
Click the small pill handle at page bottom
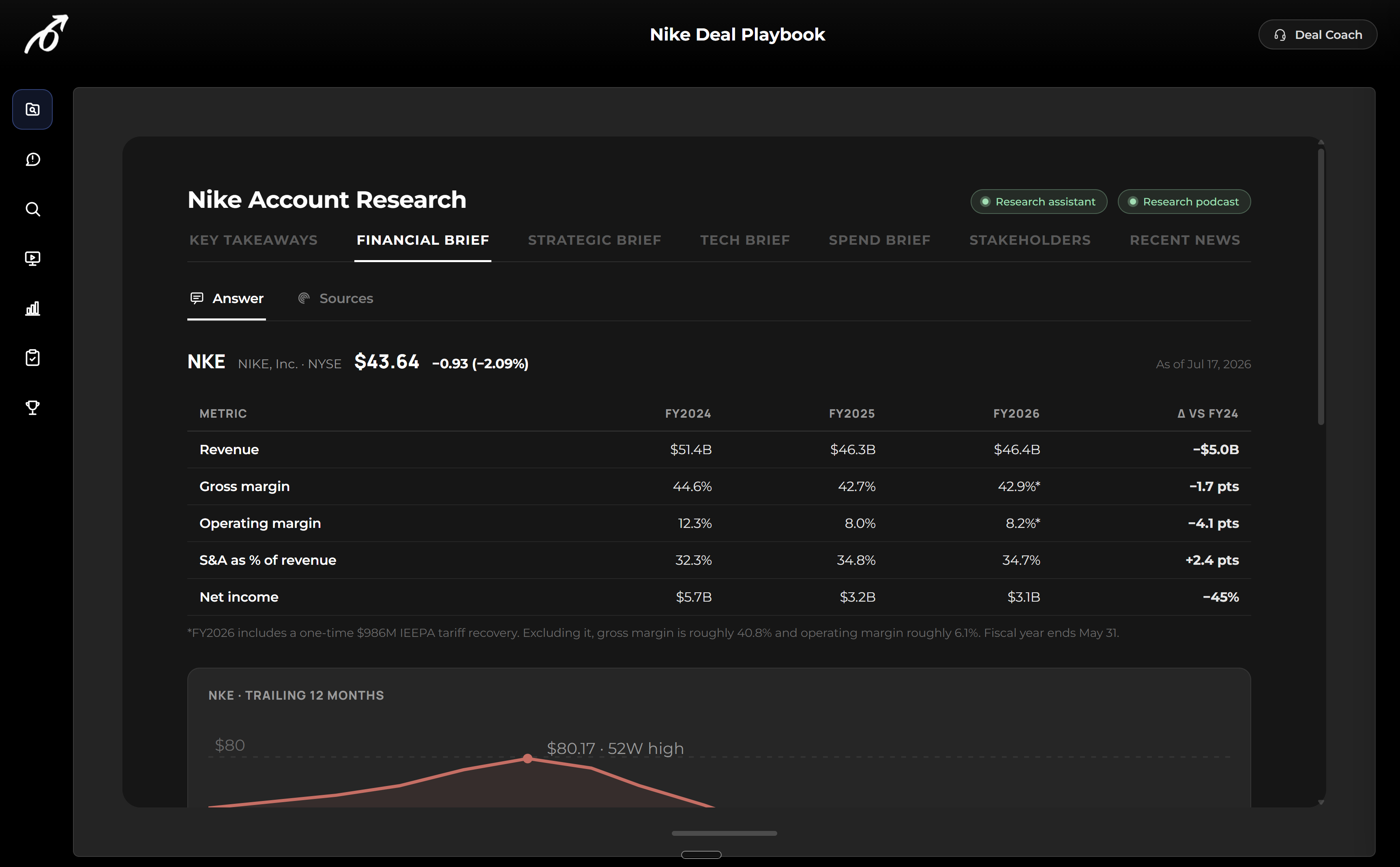click(701, 855)
